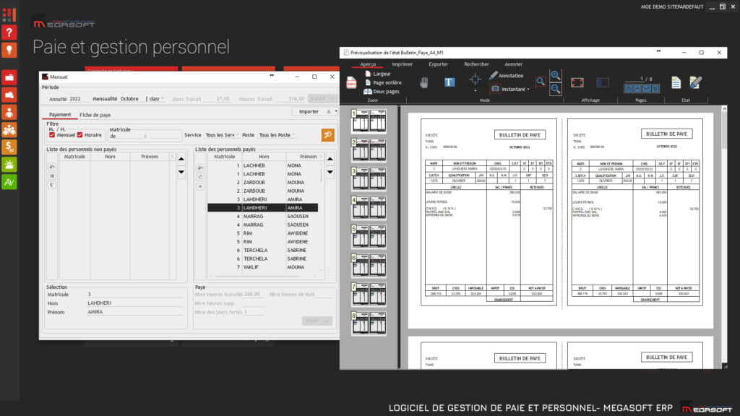This screenshot has height=416, width=740.
Task: Select page 8 thumbnail in preview
Action: tap(369, 323)
